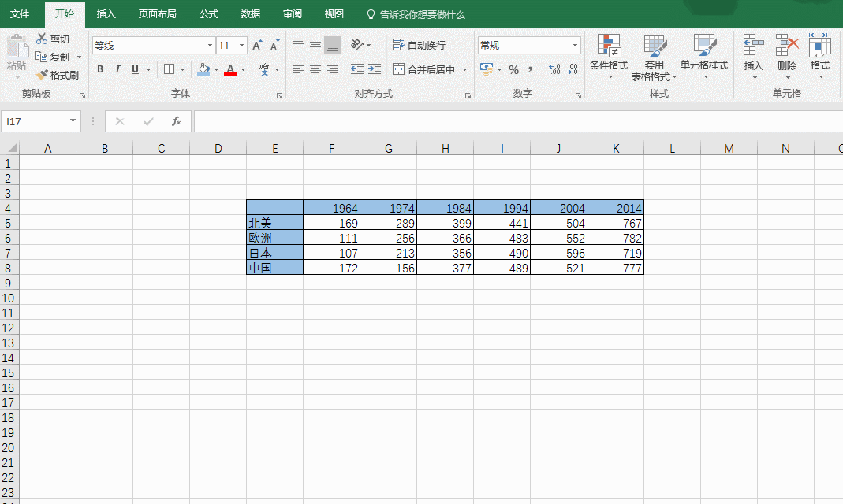Toggle Wrap Text (自动换行)
Image resolution: width=843 pixels, height=504 pixels.
pos(419,46)
